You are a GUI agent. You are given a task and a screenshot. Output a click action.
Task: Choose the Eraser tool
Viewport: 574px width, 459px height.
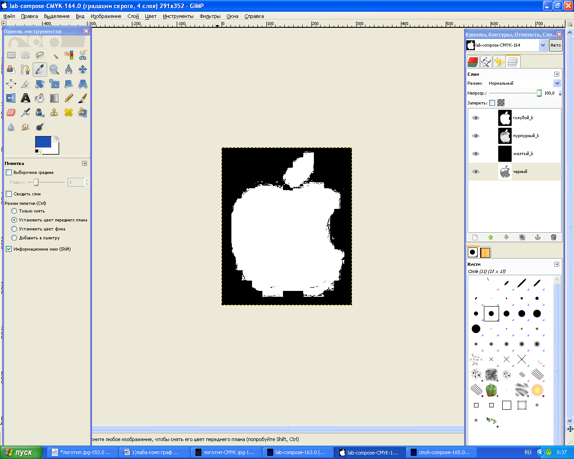pos(11,113)
